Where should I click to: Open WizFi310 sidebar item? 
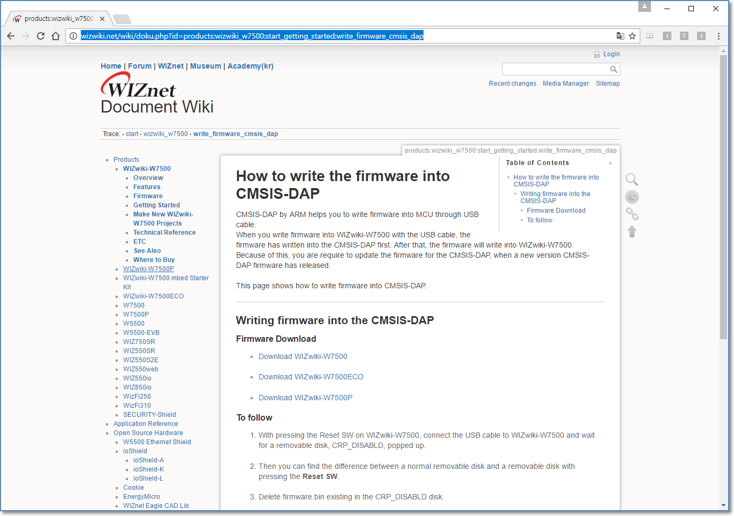pos(137,406)
